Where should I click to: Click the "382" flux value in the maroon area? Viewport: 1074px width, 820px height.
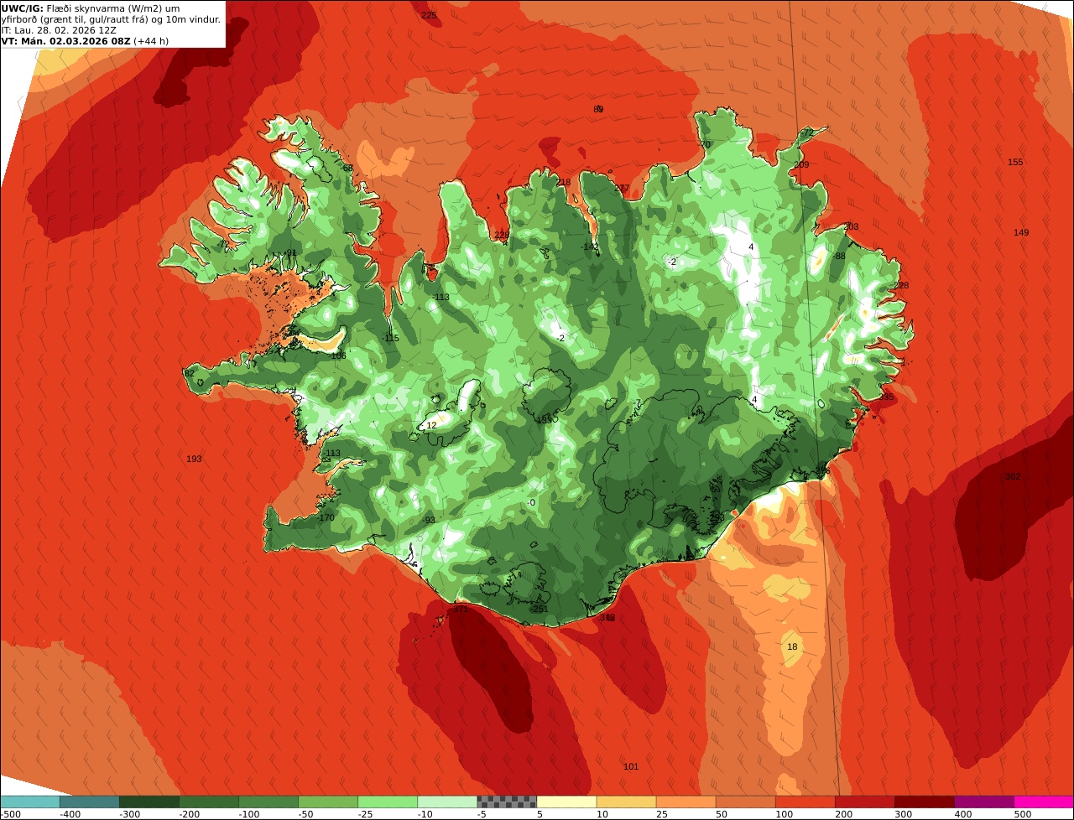[1013, 476]
